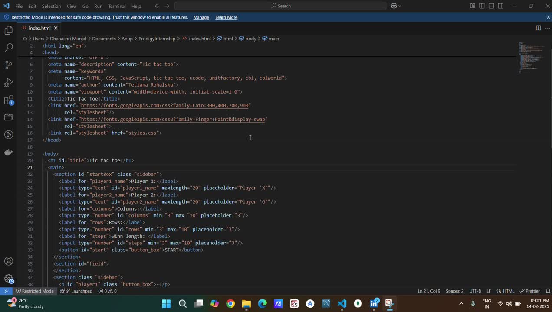Open the Docker view in activity bar
This screenshot has width=552, height=312.
(x=8, y=152)
